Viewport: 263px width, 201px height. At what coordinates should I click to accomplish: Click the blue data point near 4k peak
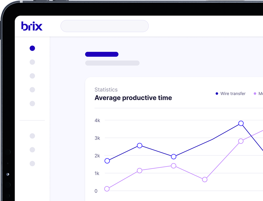point(241,123)
